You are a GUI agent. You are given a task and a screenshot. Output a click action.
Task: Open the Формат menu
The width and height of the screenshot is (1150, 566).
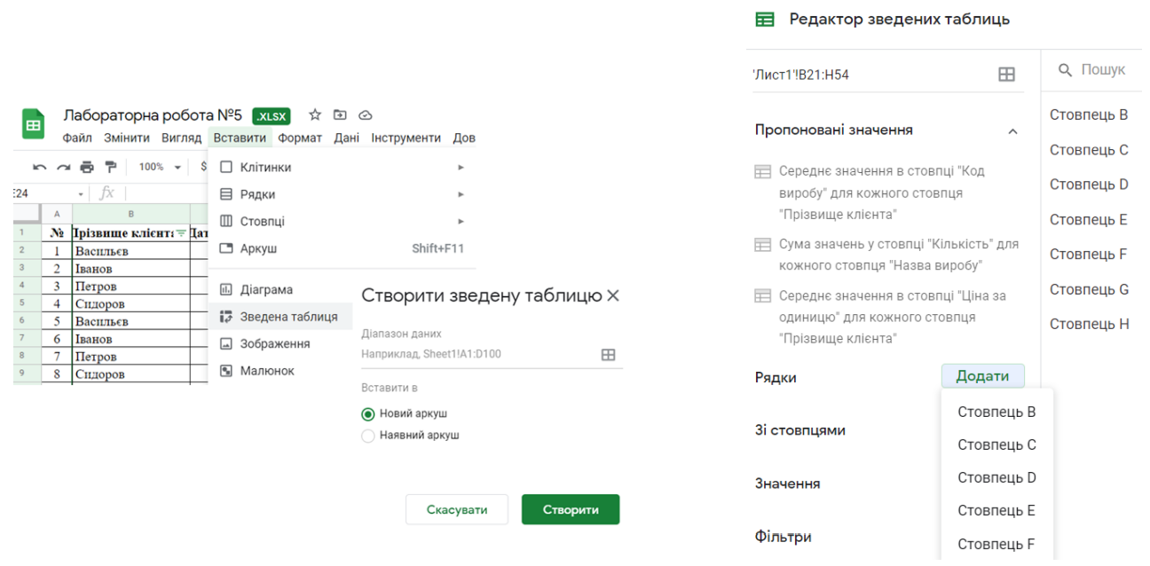[x=299, y=138]
